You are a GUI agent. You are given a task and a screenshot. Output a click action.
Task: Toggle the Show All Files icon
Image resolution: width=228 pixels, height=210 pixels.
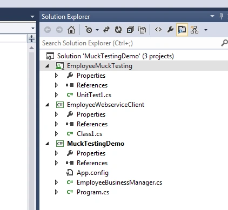(x=142, y=30)
